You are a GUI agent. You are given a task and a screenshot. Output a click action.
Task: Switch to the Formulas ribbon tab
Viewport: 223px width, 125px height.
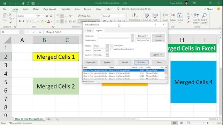[x=65, y=9]
